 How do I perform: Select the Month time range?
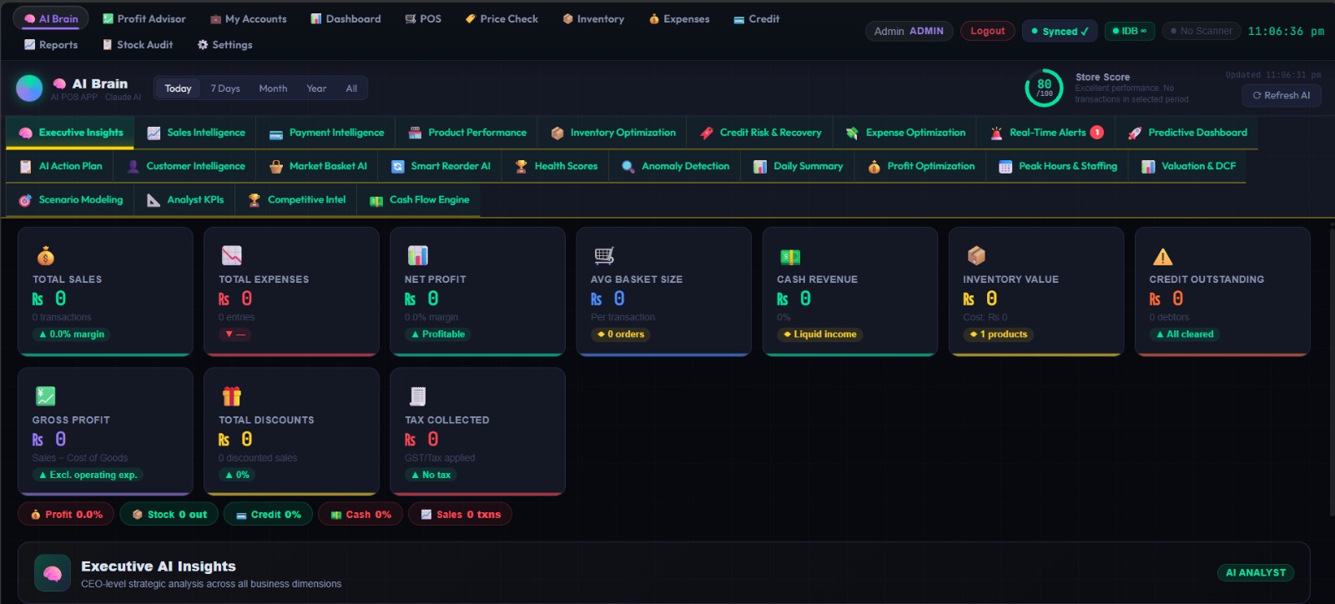coord(273,88)
